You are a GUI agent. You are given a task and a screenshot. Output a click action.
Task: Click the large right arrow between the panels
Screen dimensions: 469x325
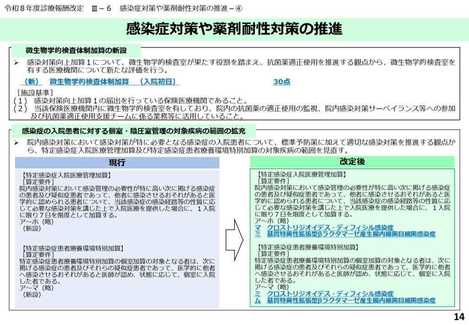click(234, 237)
